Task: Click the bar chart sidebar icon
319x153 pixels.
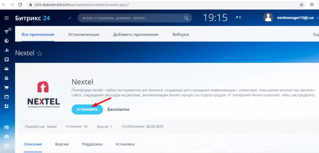Action: click(x=6, y=50)
